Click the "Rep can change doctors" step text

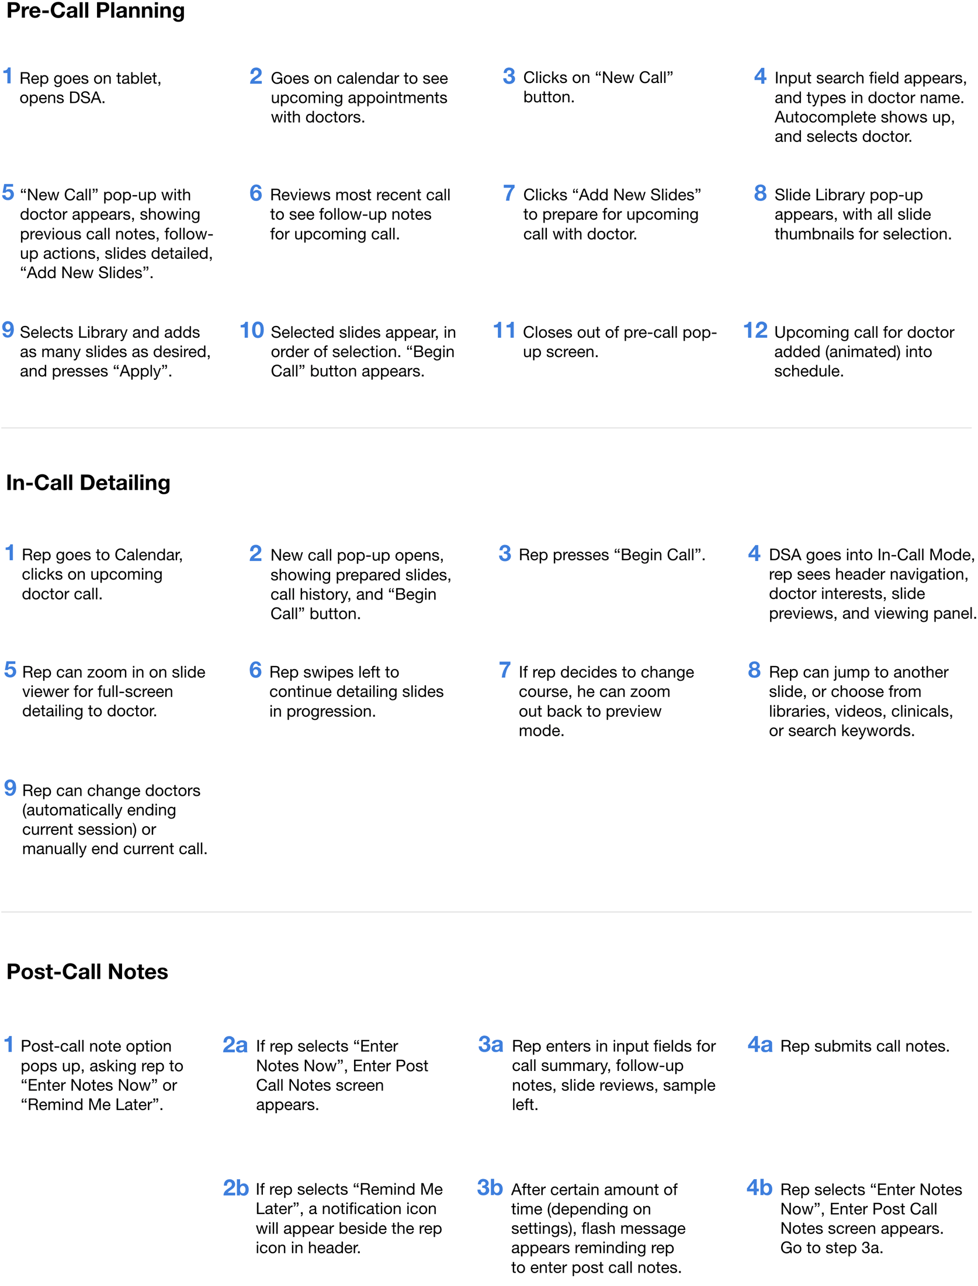pos(115,819)
